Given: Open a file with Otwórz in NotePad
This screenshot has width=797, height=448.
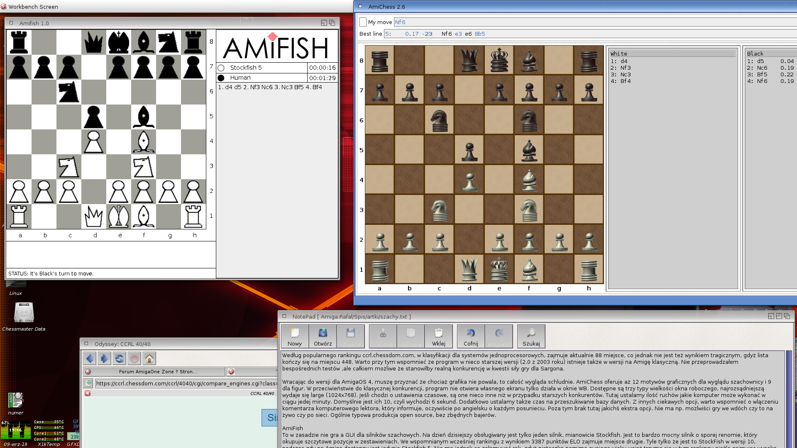Looking at the screenshot, I should (x=323, y=336).
